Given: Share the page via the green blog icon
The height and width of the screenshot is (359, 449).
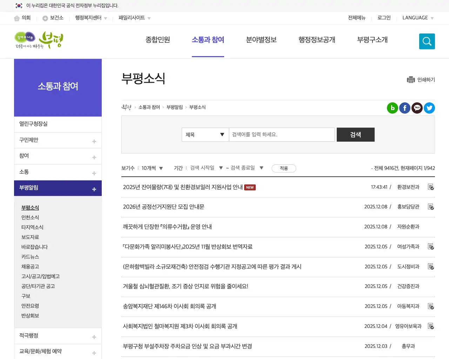Looking at the screenshot, I should click(392, 108).
